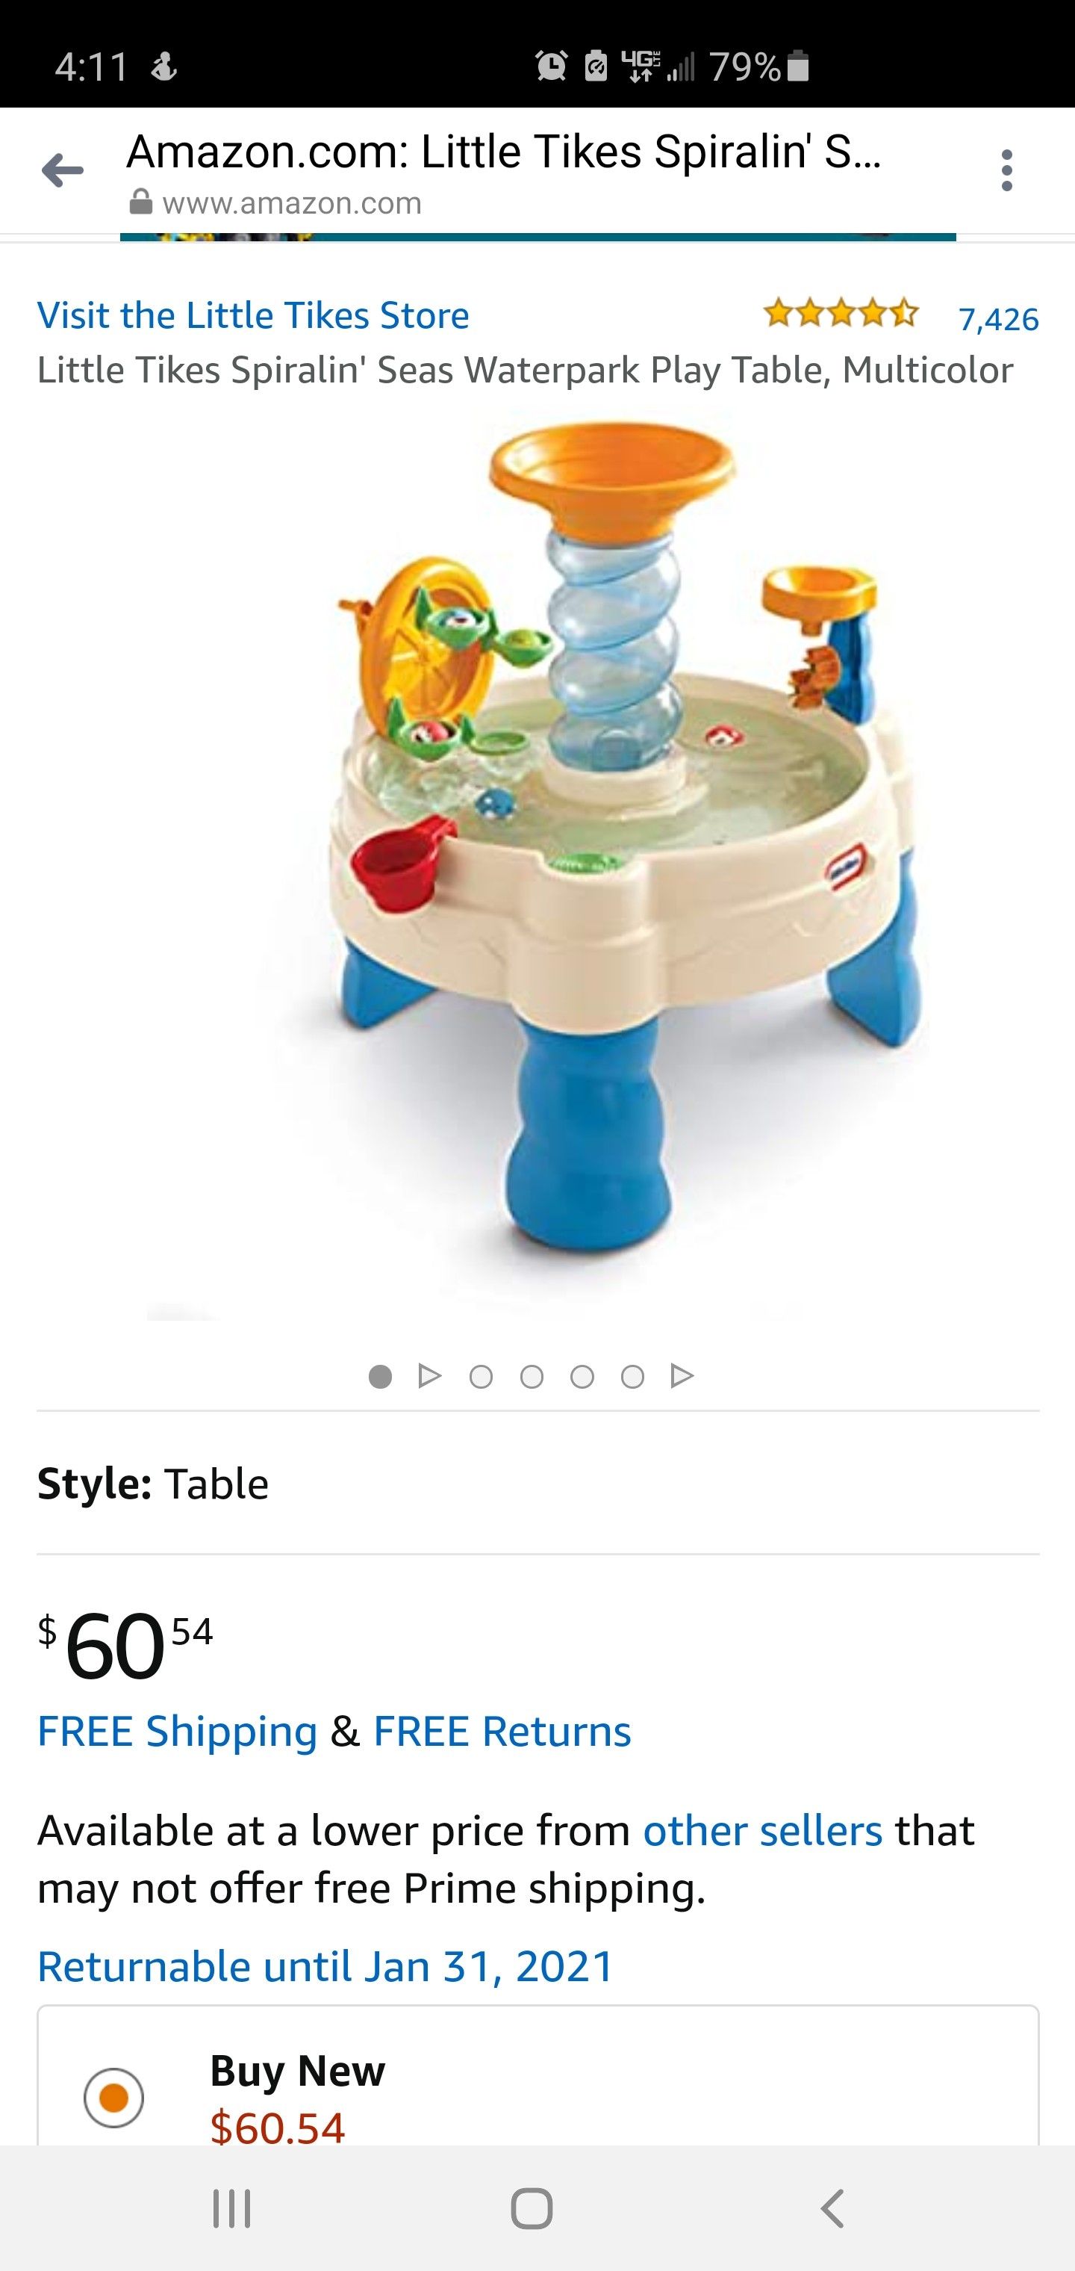
Task: Tap the Android navigation back chevron
Action: pos(832,2208)
